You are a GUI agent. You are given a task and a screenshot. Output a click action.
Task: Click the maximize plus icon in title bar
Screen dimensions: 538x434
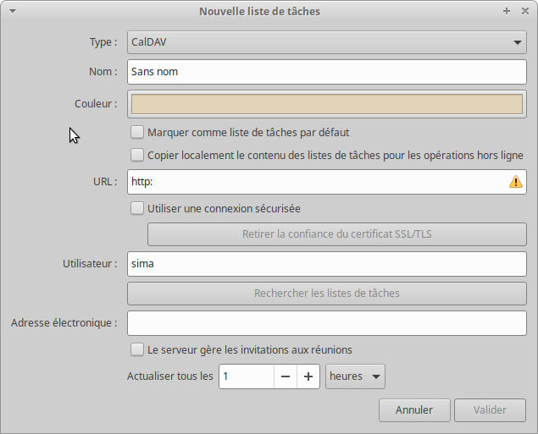(x=507, y=11)
